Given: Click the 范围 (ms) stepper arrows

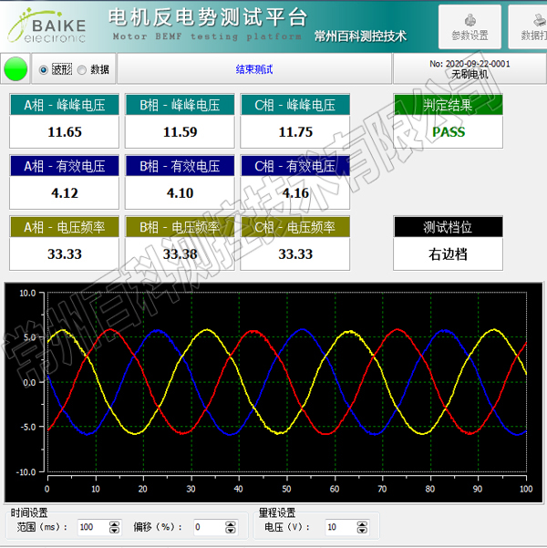Looking at the screenshot, I should pyautogui.click(x=114, y=527).
